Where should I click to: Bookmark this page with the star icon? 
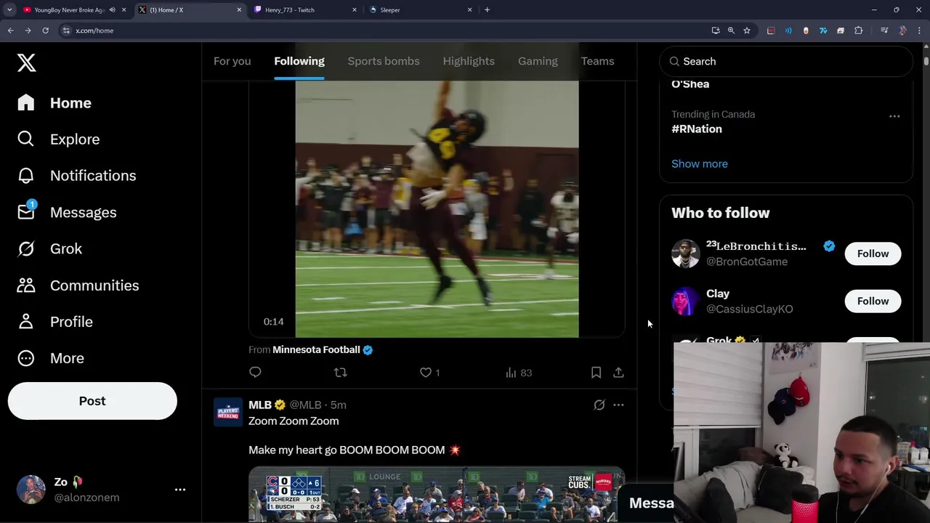tap(746, 31)
